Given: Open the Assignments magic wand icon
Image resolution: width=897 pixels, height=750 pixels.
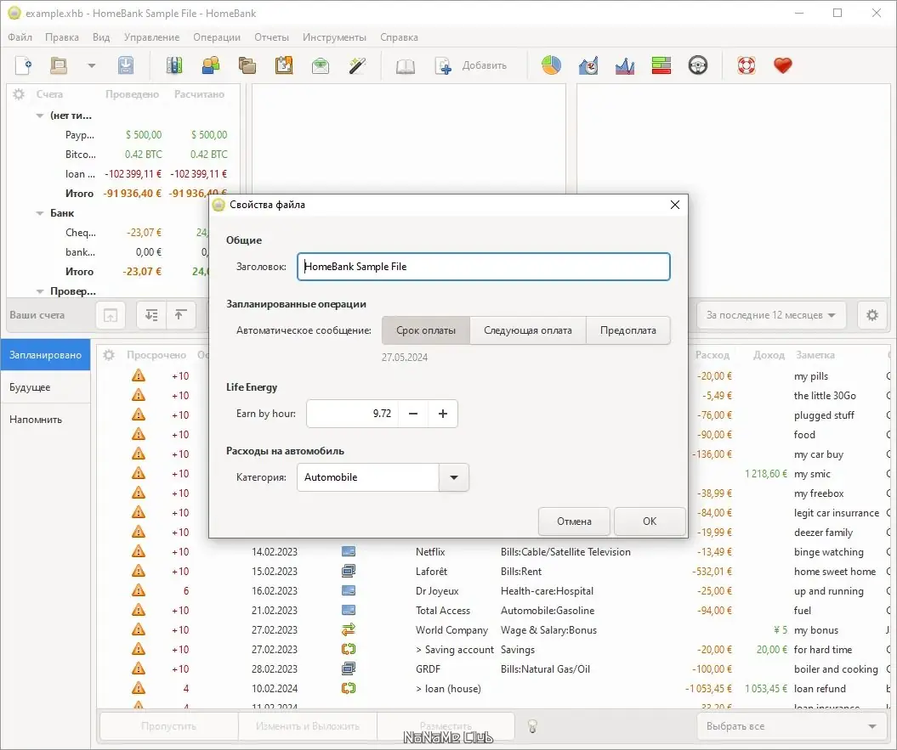Looking at the screenshot, I should click(x=357, y=65).
